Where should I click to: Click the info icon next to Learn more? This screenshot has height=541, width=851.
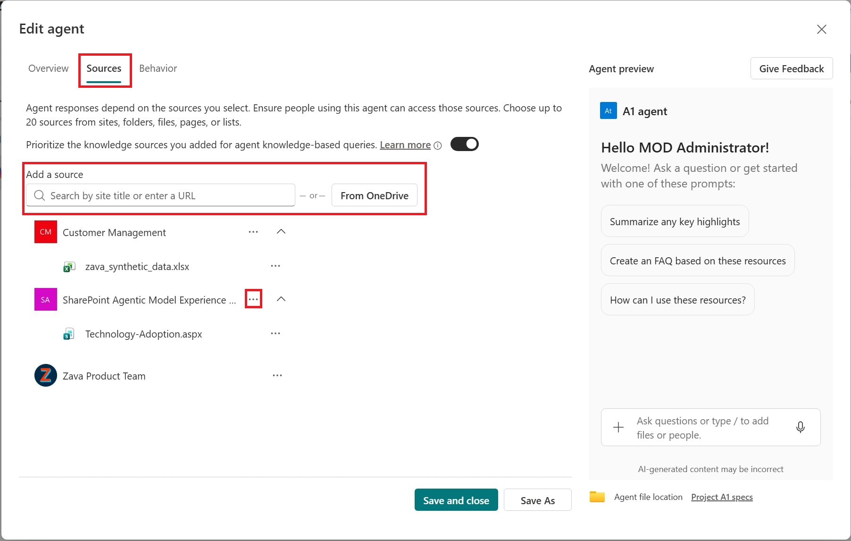point(438,145)
